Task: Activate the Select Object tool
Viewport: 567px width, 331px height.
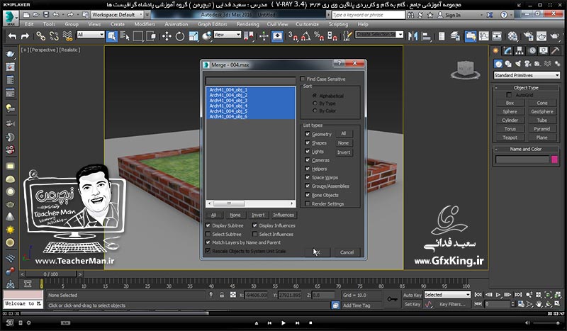Action: 112,36
